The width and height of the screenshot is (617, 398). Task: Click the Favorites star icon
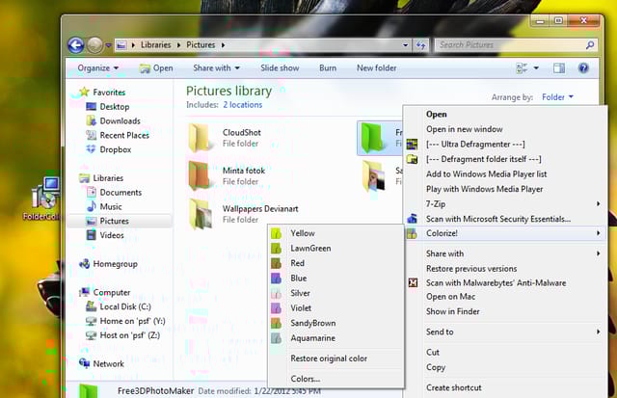pos(84,92)
